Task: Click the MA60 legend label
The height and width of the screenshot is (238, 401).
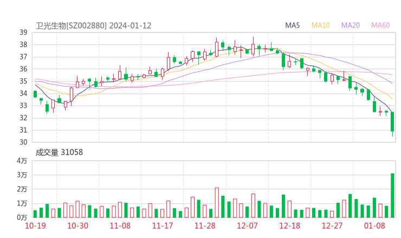Action: [380, 25]
